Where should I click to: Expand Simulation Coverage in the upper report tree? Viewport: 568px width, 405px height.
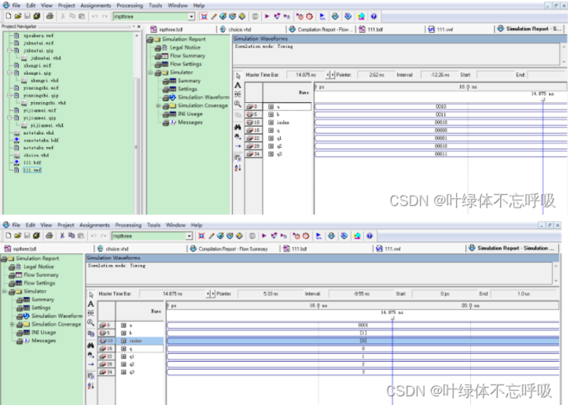[x=159, y=106]
